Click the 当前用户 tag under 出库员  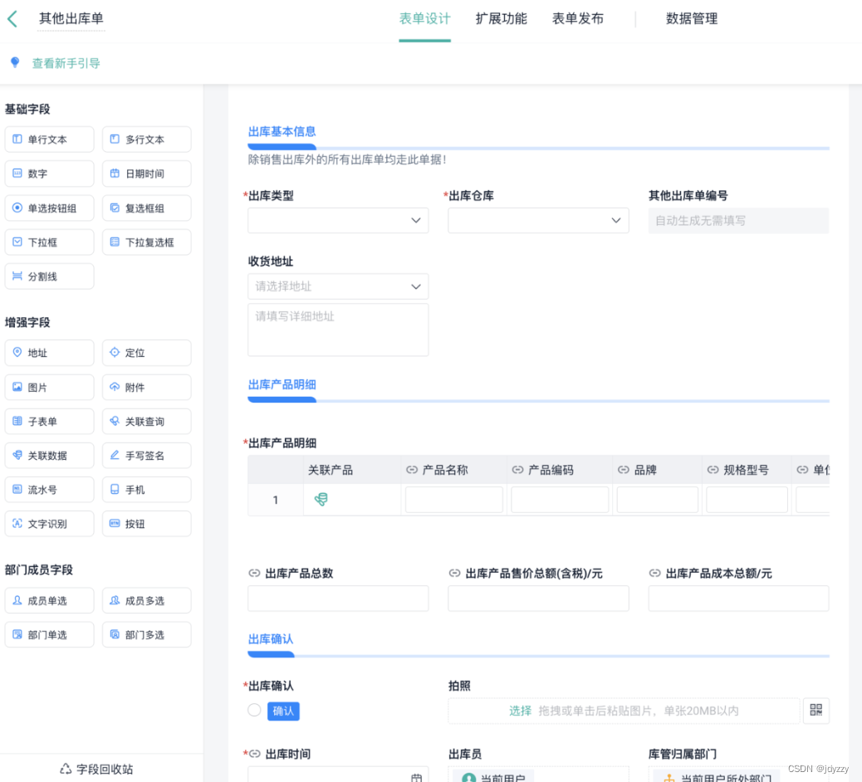[x=495, y=776]
